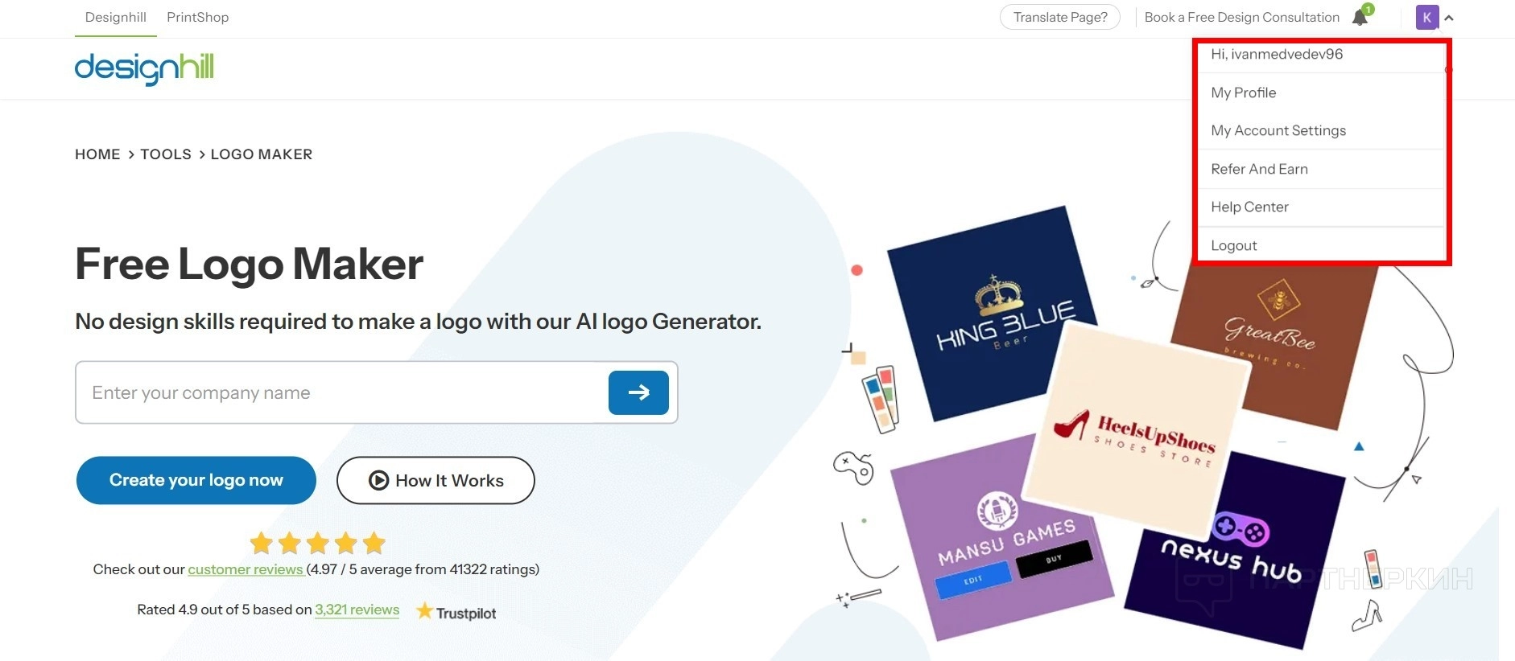Open the purple K user avatar
This screenshot has height=661, width=1515.
[x=1426, y=17]
